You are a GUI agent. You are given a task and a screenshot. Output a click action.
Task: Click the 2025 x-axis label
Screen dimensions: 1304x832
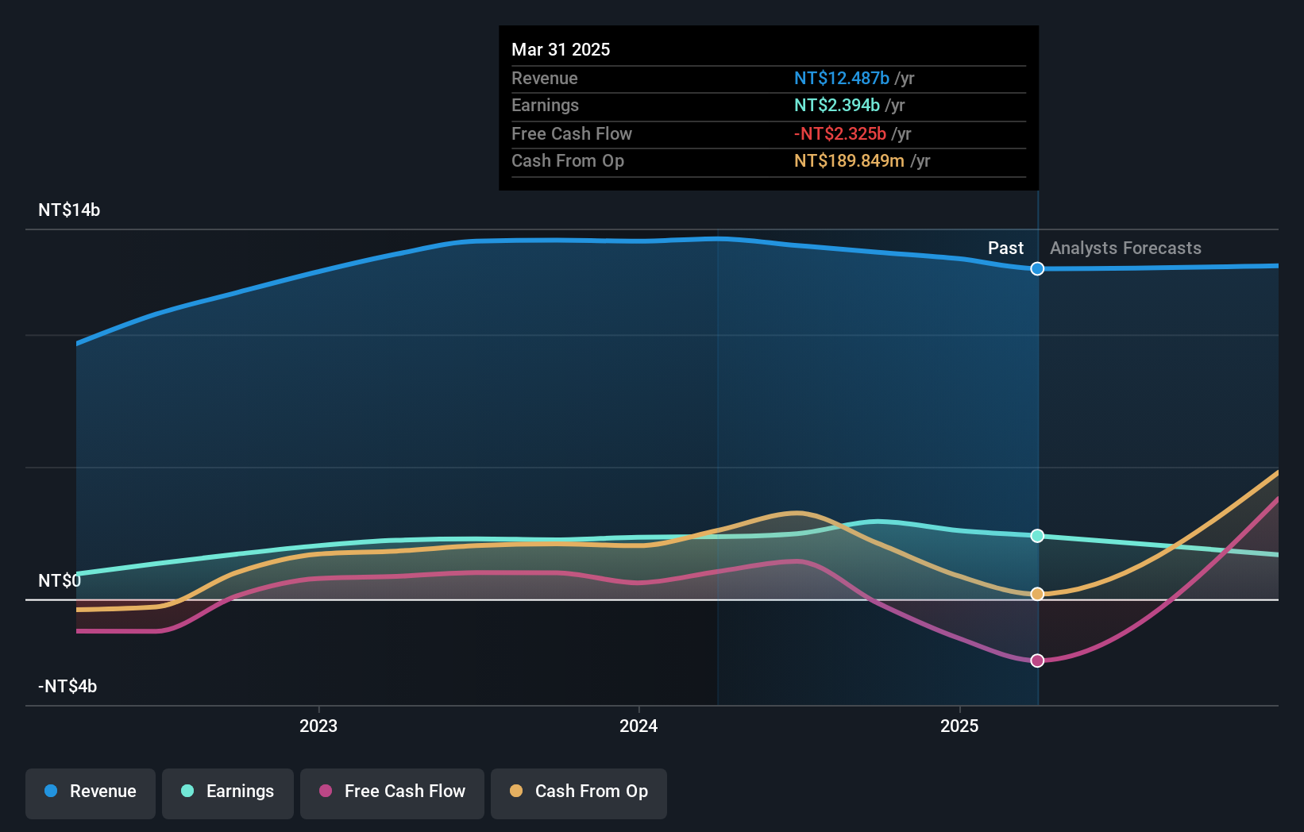[959, 726]
